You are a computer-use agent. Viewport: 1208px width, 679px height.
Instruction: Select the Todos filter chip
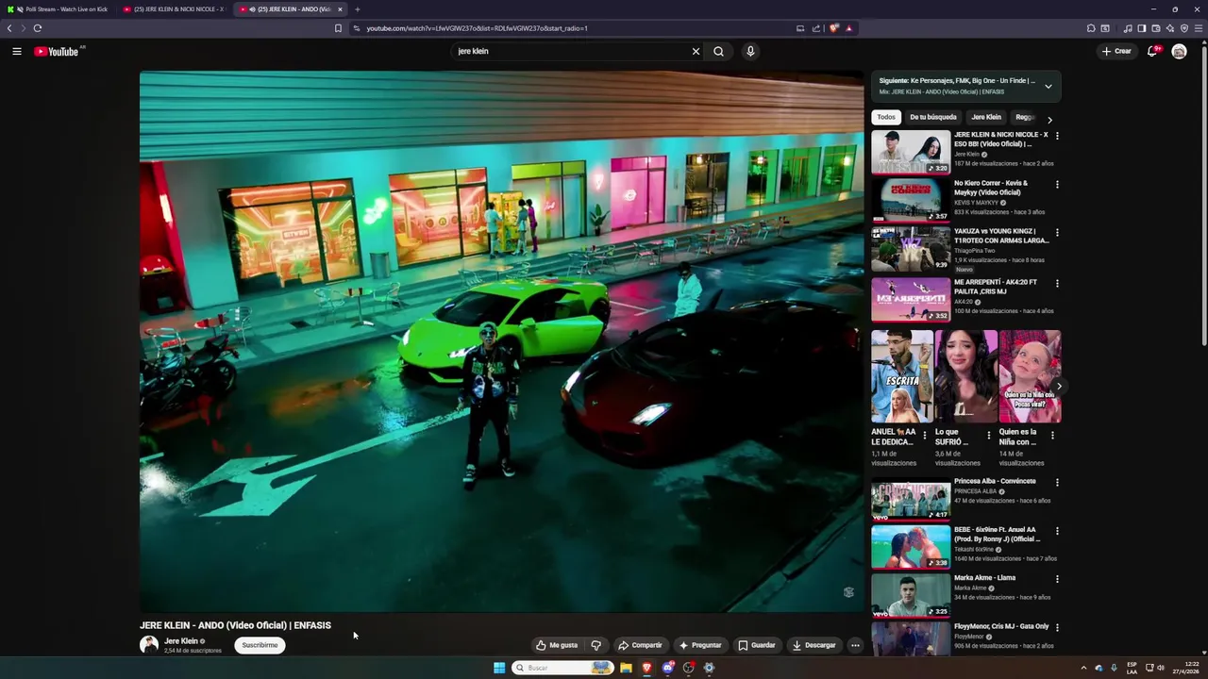click(885, 117)
